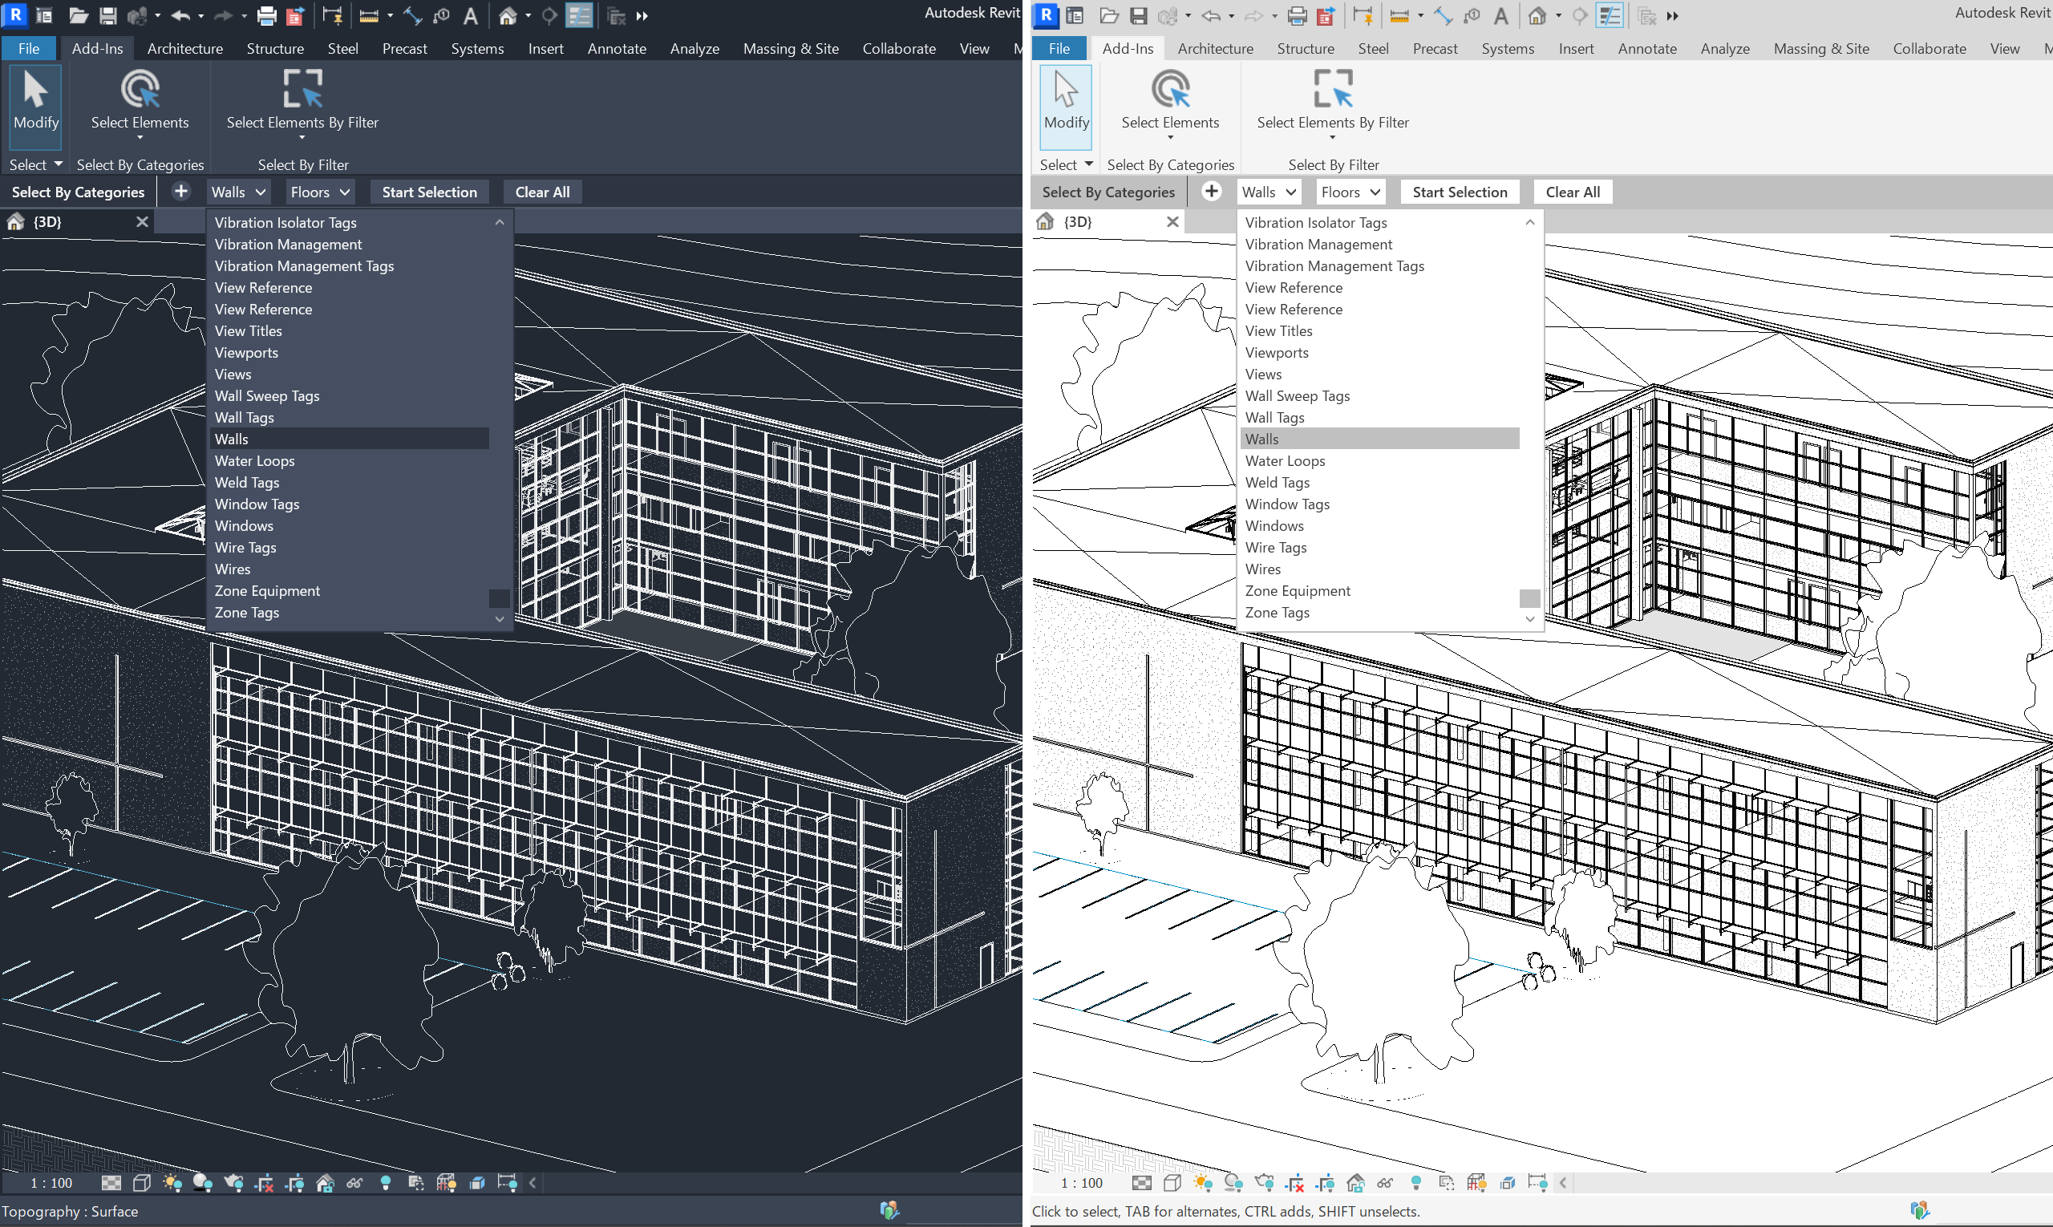
Task: Toggle Thin Lines button in dark quick access toolbar
Action: [x=579, y=15]
